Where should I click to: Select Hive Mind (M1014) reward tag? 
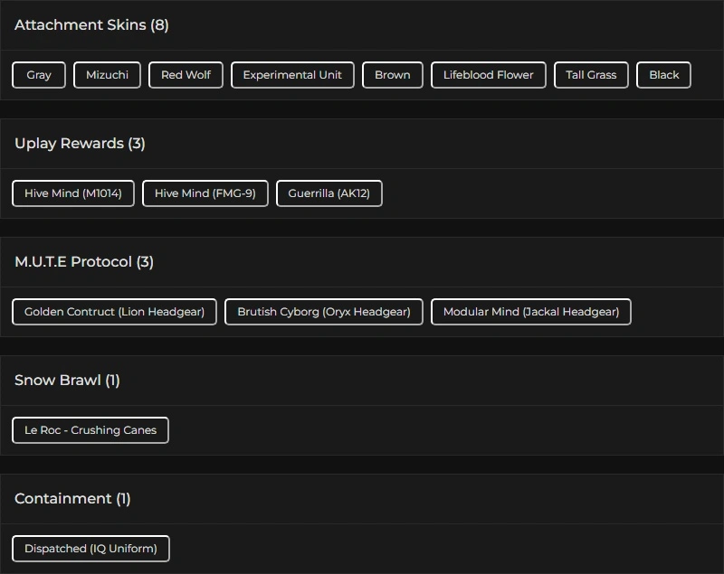(x=73, y=193)
